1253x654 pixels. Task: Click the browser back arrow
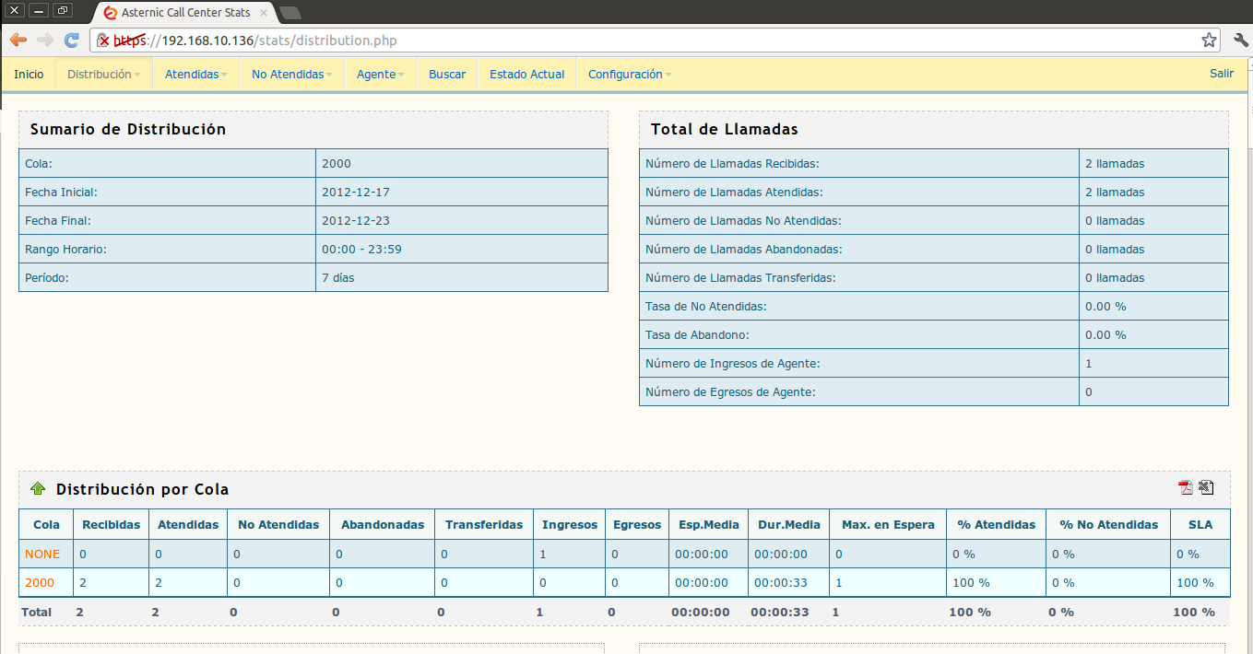[18, 40]
